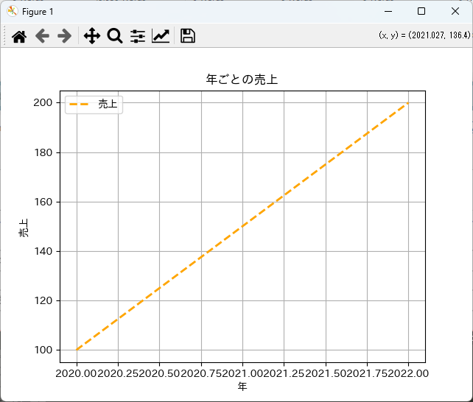Maximize the Figure 1 window
The image size is (473, 402).
coord(421,11)
